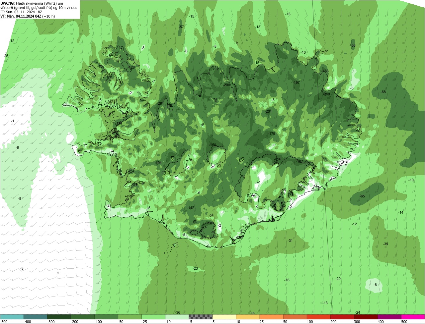Select the red 200 to 300 legend swatch
Viewport: 425px width, 324px height.
point(342,317)
